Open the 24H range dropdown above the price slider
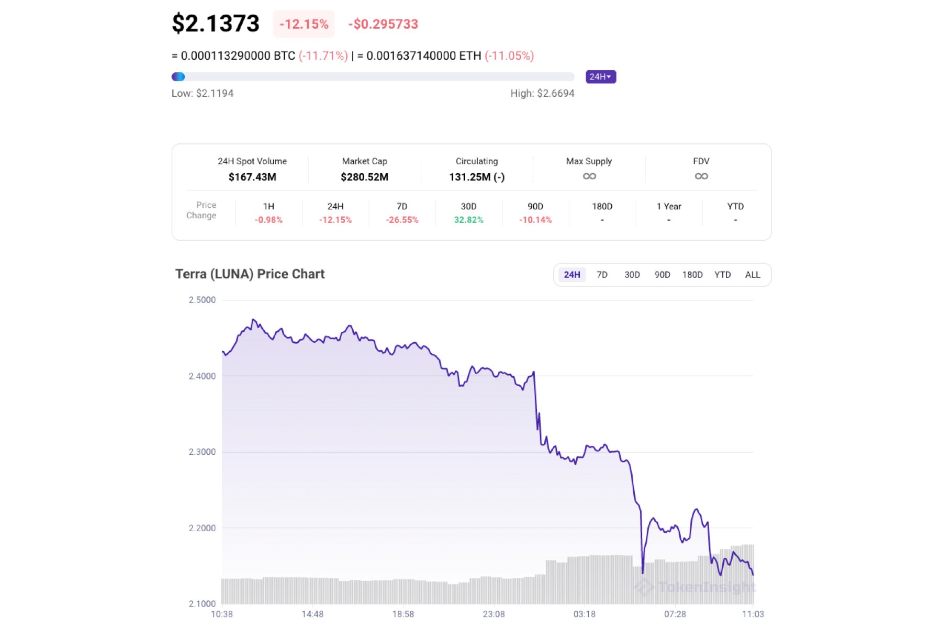Screen dimensions: 942x628 click(600, 76)
